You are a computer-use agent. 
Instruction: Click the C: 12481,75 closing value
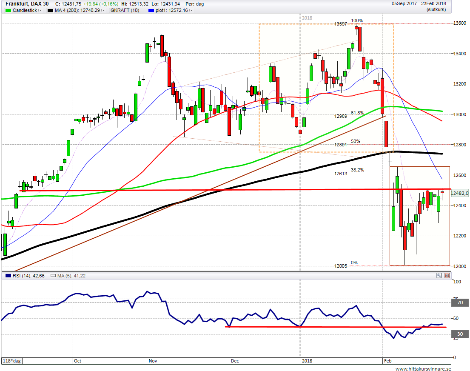[x=68, y=4]
